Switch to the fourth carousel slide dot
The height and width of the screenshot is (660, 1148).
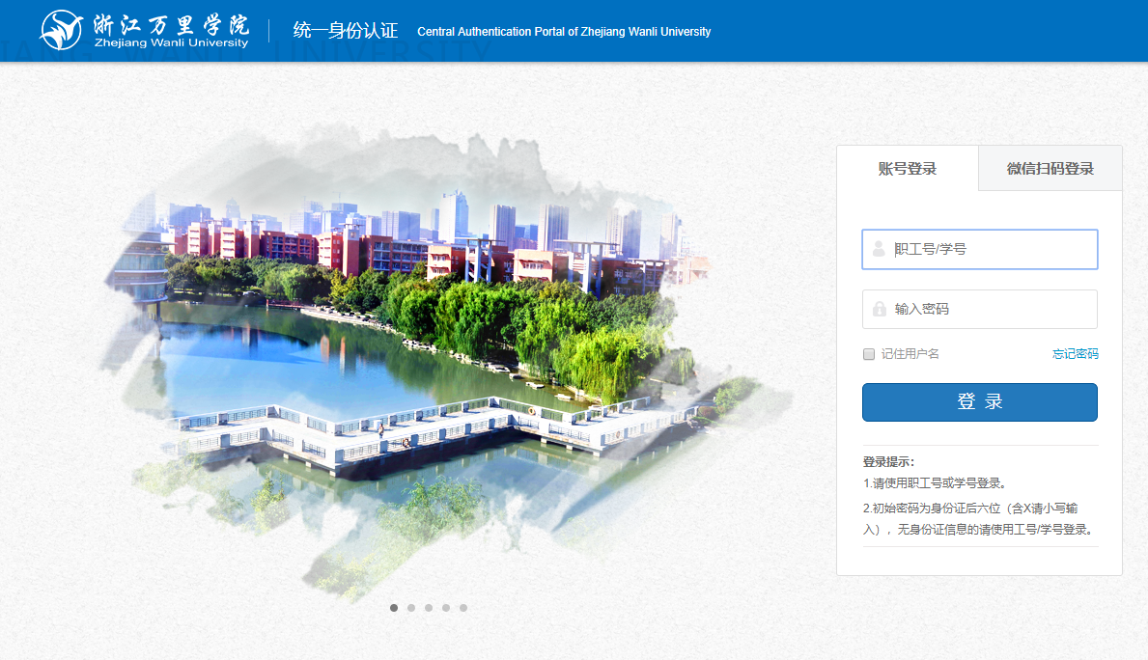tap(446, 608)
